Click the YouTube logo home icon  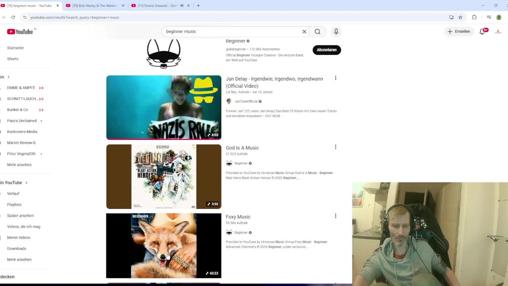coord(20,32)
